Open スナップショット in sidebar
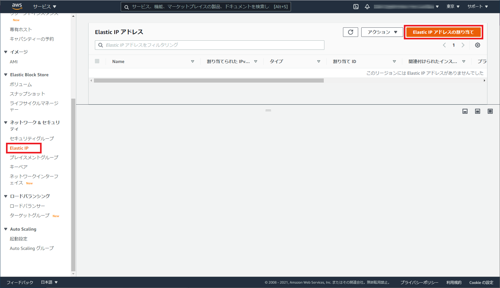The height and width of the screenshot is (288, 500). 27,94
